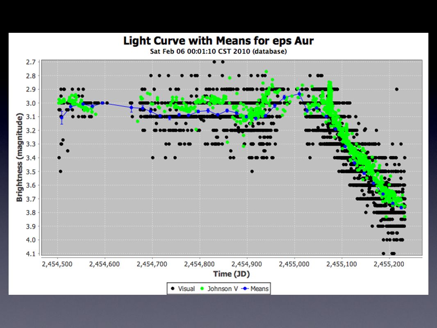This screenshot has width=437, height=328.
Task: Click the 'Means' legend entry
Action: pyautogui.click(x=255, y=289)
